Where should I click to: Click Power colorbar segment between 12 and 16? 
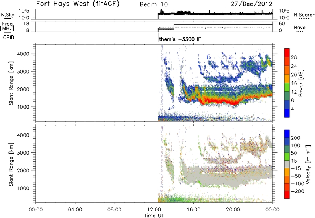287,87
